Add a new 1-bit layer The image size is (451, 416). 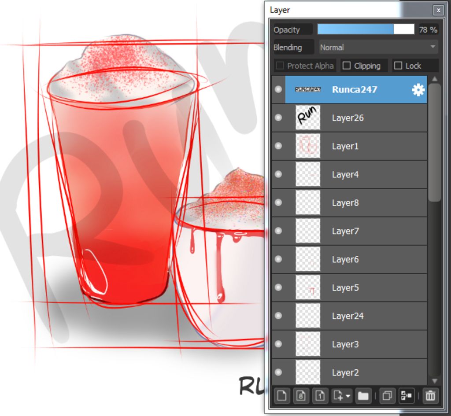pyautogui.click(x=320, y=396)
